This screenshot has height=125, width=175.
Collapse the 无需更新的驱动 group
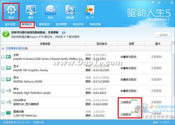click(x=3, y=49)
